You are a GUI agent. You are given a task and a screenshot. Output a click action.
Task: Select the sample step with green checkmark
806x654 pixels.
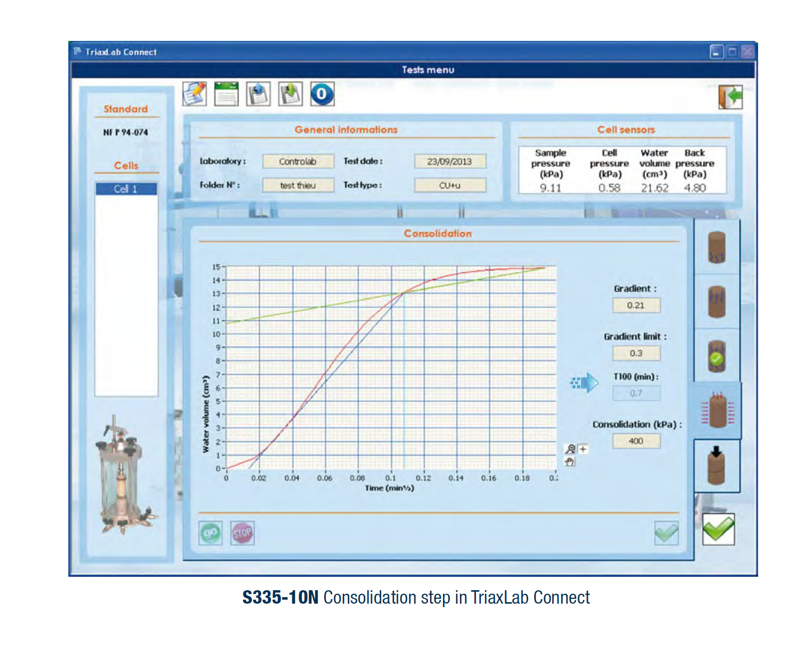[717, 356]
